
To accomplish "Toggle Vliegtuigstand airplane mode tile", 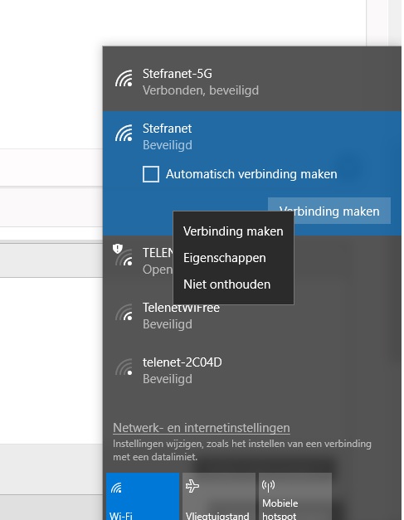I will [219, 497].
